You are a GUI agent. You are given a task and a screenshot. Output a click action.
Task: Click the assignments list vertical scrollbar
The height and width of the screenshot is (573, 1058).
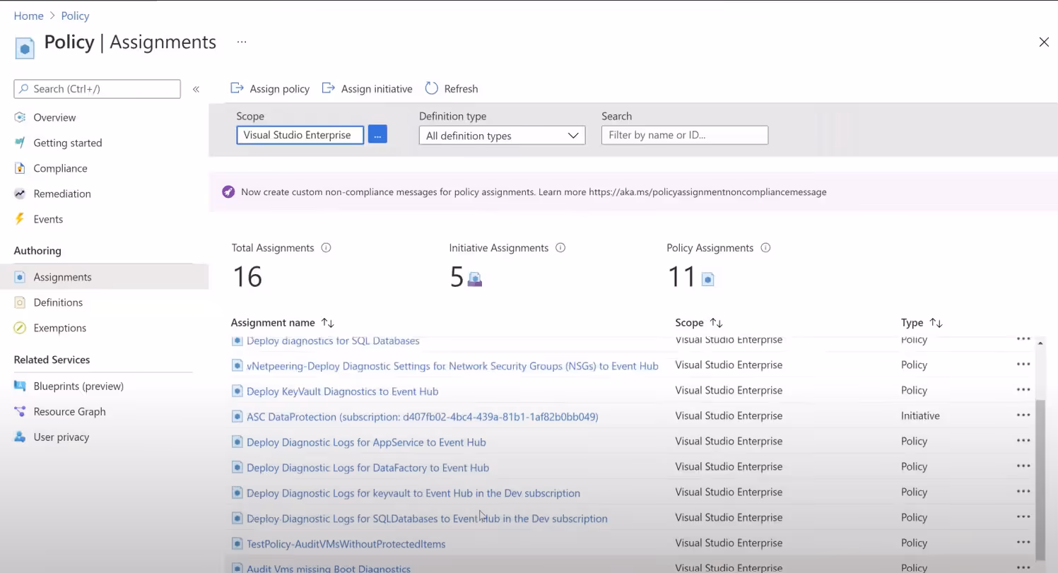click(1040, 480)
